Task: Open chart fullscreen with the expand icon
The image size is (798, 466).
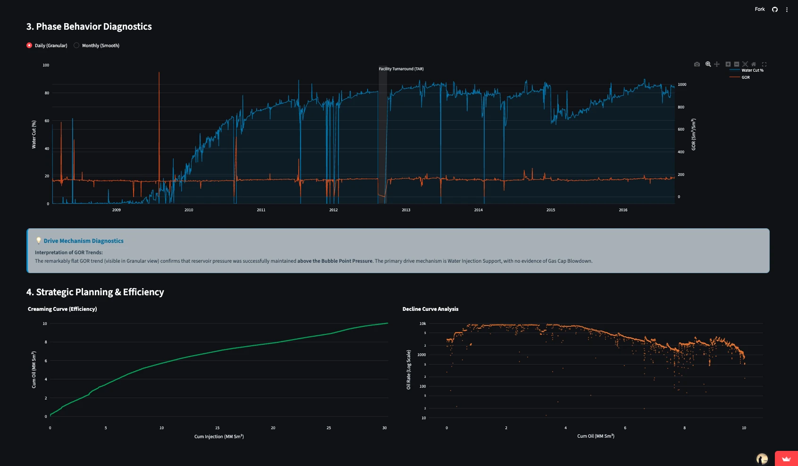Action: [764, 64]
